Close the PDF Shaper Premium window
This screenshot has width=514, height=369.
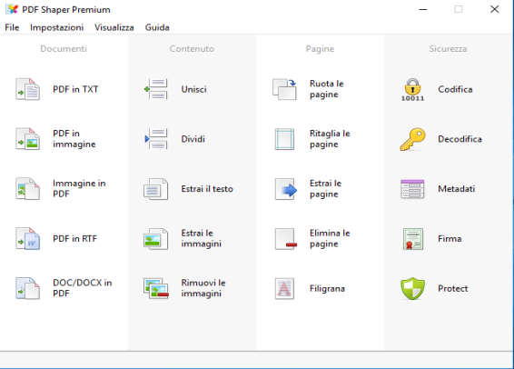tap(495, 9)
